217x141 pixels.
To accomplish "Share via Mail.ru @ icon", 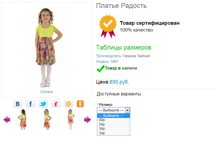I will [68, 104].
